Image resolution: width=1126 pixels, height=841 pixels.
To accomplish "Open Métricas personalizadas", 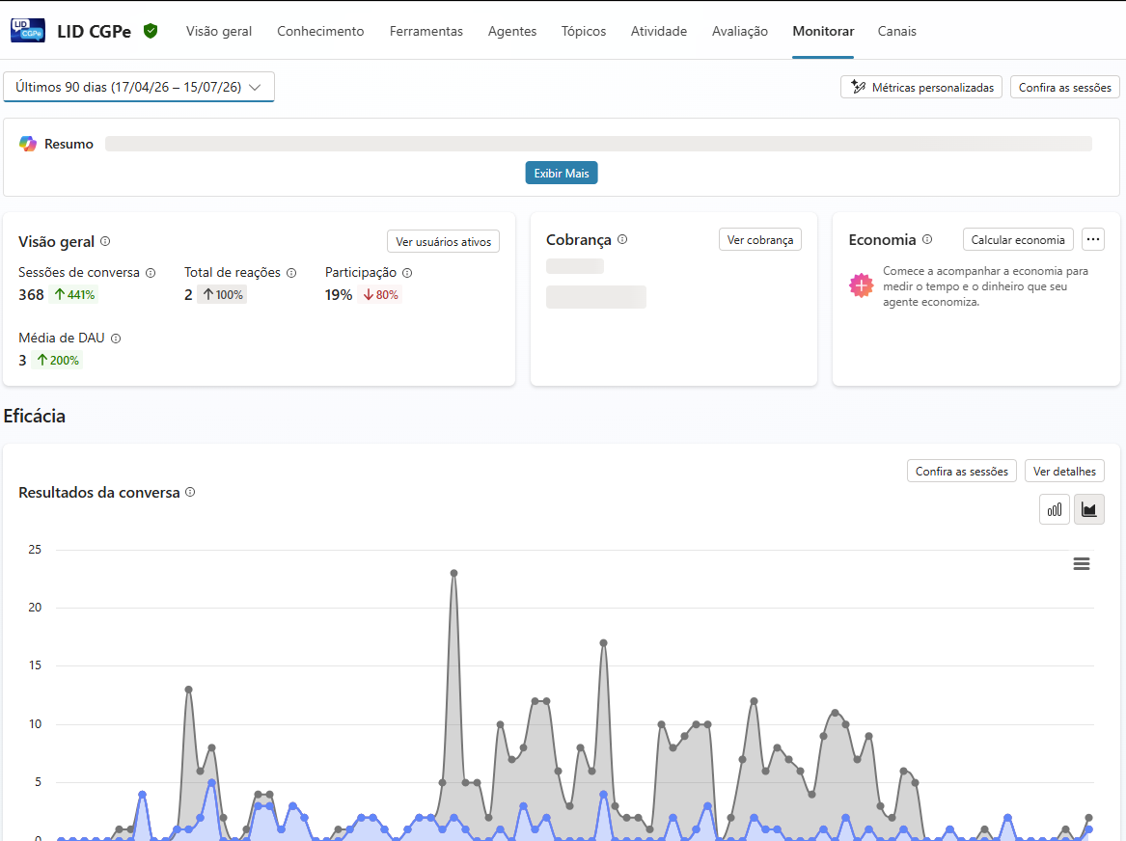I will pyautogui.click(x=921, y=87).
